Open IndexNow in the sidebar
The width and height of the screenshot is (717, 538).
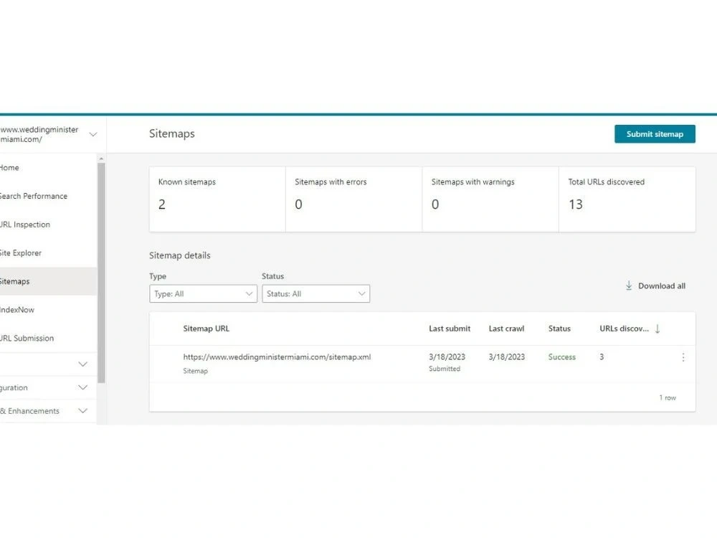(49, 310)
